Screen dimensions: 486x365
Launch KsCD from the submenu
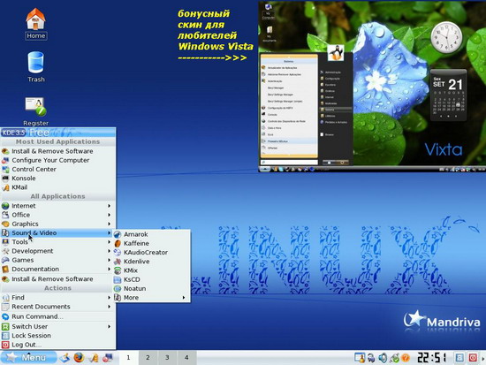click(x=153, y=279)
